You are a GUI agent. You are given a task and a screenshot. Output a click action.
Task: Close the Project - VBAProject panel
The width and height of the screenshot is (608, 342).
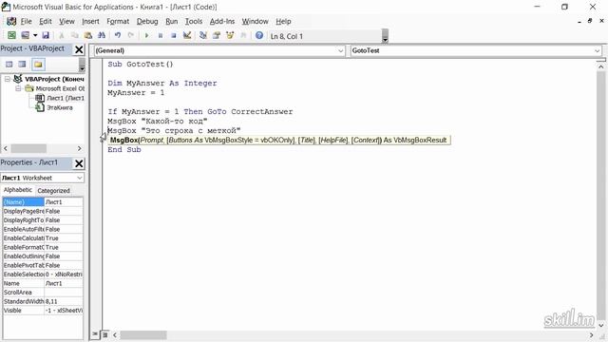pos(79,49)
